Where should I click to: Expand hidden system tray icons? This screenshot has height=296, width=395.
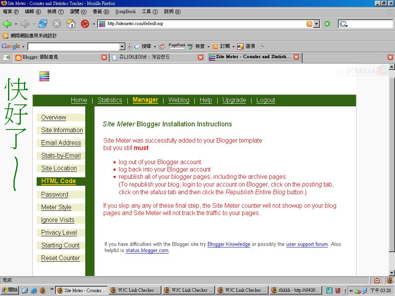click(351, 291)
